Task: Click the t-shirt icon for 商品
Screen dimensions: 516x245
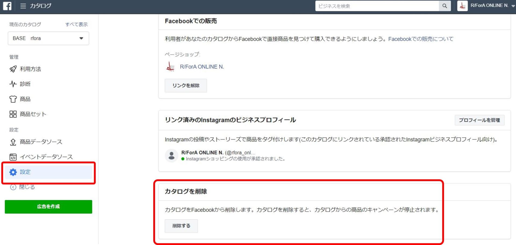Action: pos(13,99)
